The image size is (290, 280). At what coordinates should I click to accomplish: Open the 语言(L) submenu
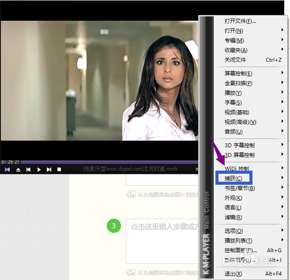[250, 208]
